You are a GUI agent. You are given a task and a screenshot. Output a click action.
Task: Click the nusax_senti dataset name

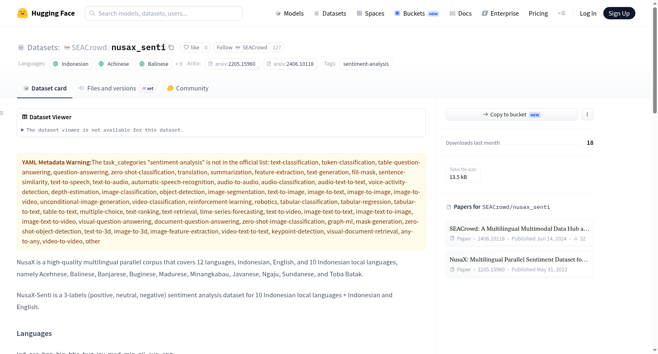click(139, 47)
